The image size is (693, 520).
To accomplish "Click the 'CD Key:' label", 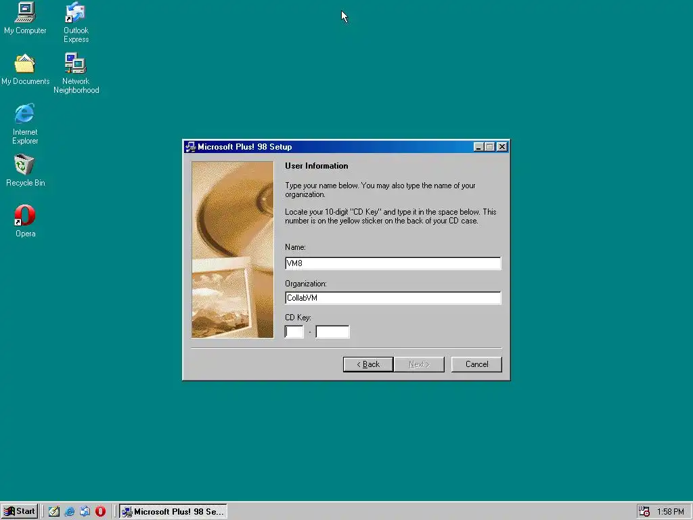I will pos(298,318).
